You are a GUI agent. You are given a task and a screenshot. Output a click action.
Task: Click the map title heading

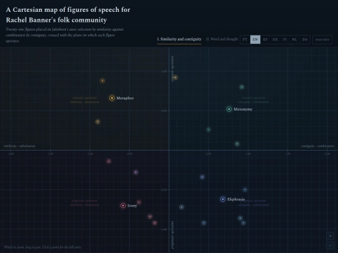click(x=68, y=15)
